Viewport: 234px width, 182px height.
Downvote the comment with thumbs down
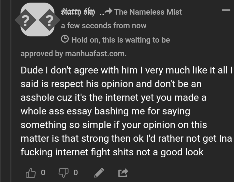pyautogui.click(x=64, y=173)
